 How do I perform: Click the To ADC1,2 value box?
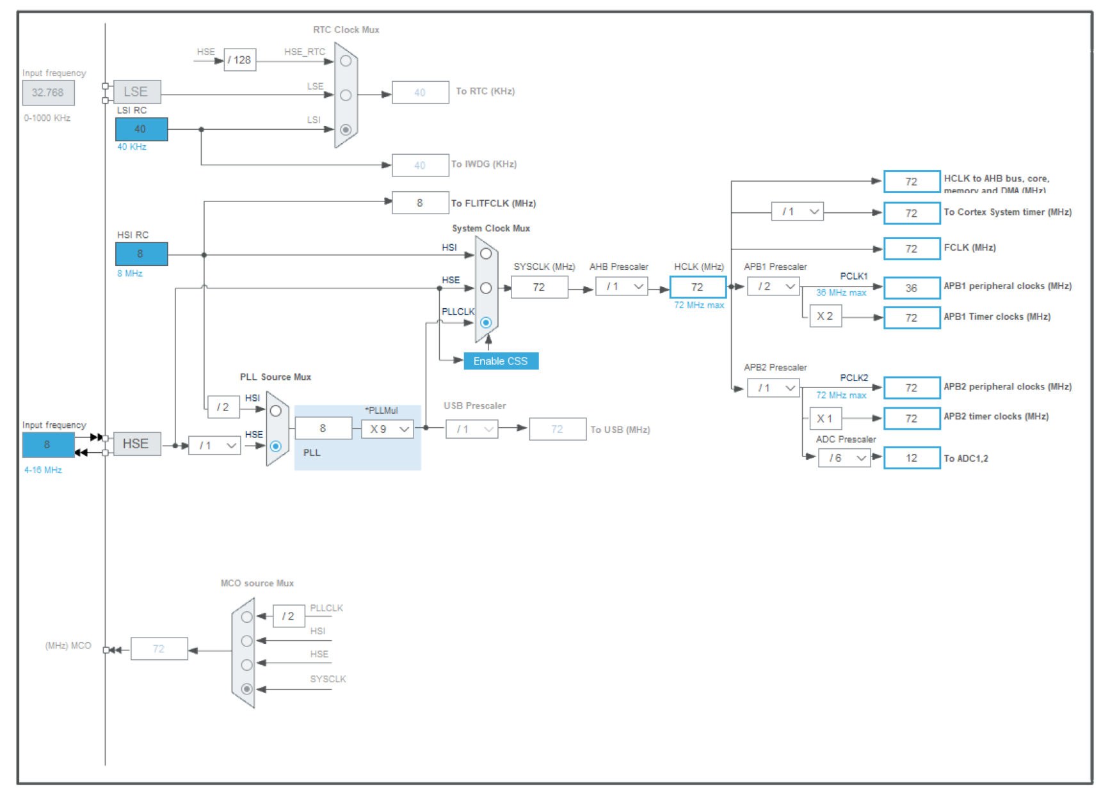coord(912,458)
